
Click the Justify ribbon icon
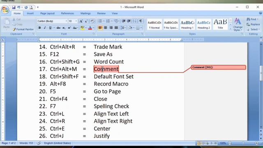[x=116, y=28]
